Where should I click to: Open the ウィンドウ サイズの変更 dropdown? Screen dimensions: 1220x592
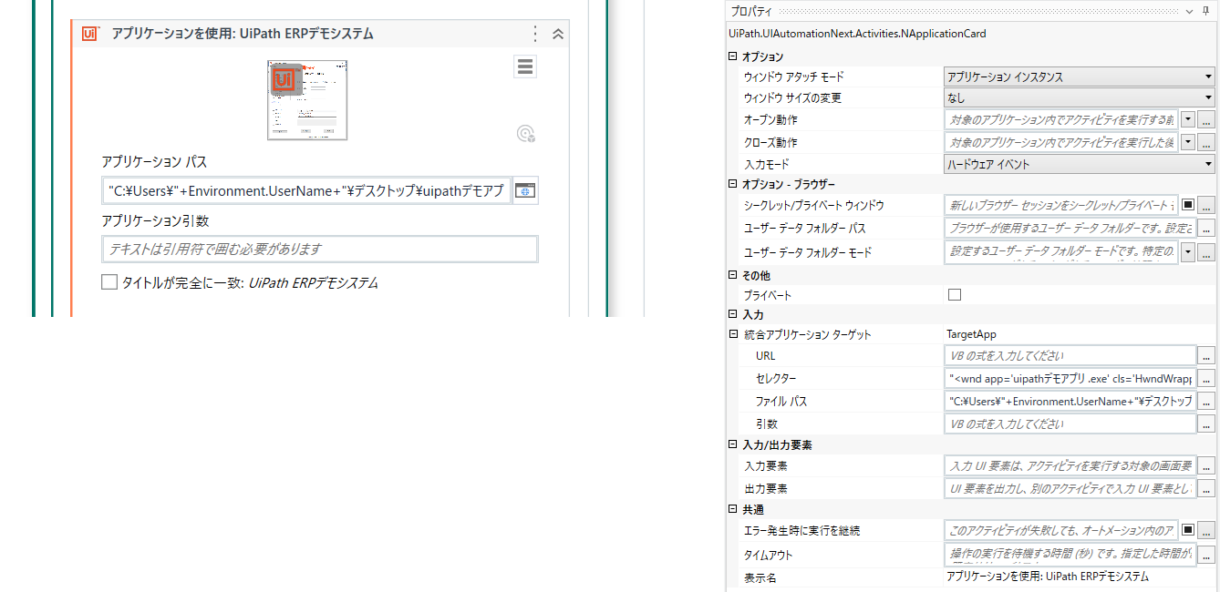click(x=1079, y=97)
